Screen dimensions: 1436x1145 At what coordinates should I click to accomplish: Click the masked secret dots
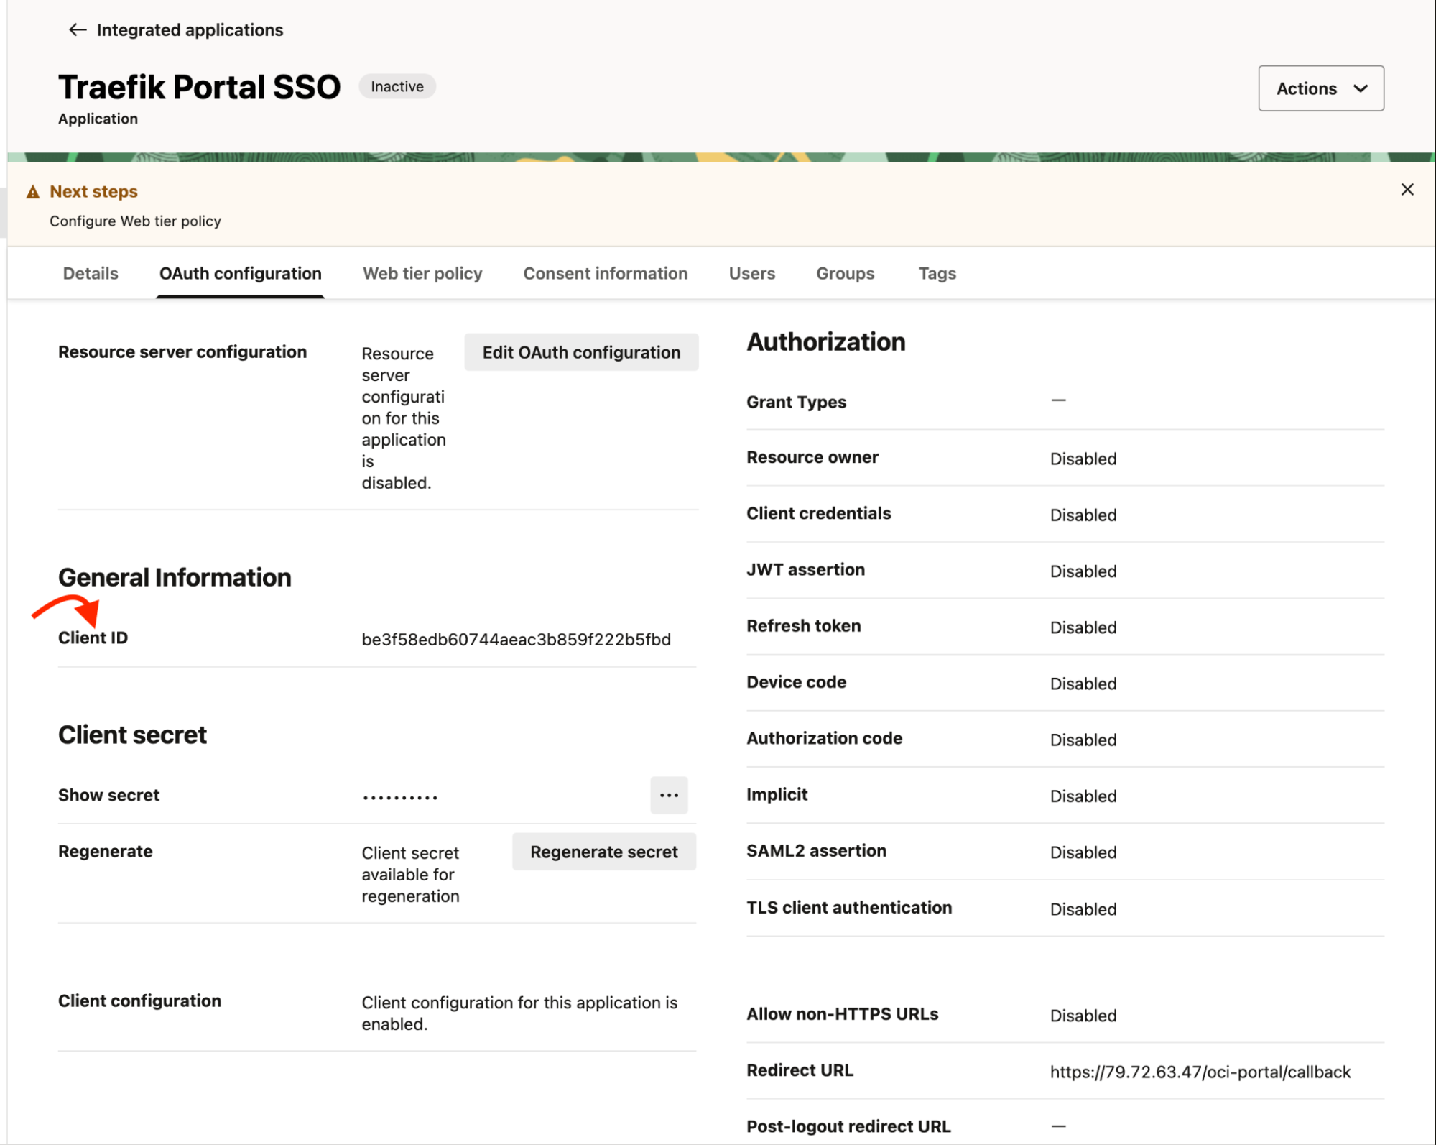point(400,797)
